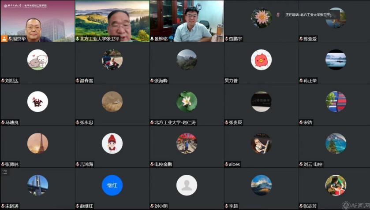Screen dimensions: 370x210
Task: Click the lotus flower avatar of 北方工业大学-赵仁涛
Action: click(187, 102)
